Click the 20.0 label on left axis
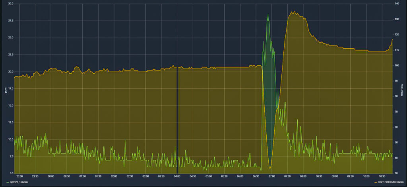Viewport: 407px width, 187px height. pos(10,72)
